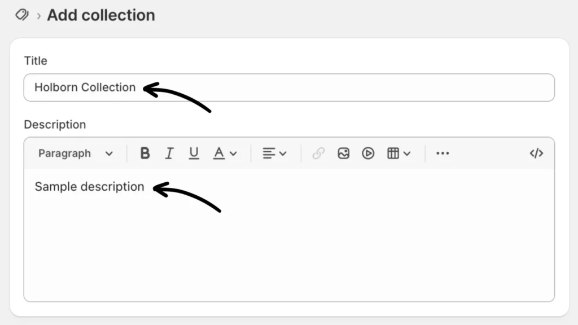Open the three-dots more options menu
The height and width of the screenshot is (325, 578).
[x=443, y=153]
